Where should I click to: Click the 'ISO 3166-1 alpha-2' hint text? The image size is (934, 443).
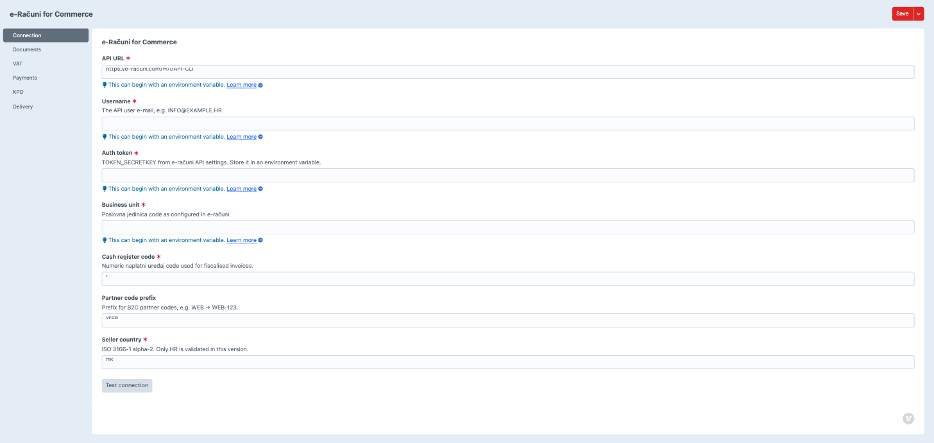pyautogui.click(x=175, y=349)
